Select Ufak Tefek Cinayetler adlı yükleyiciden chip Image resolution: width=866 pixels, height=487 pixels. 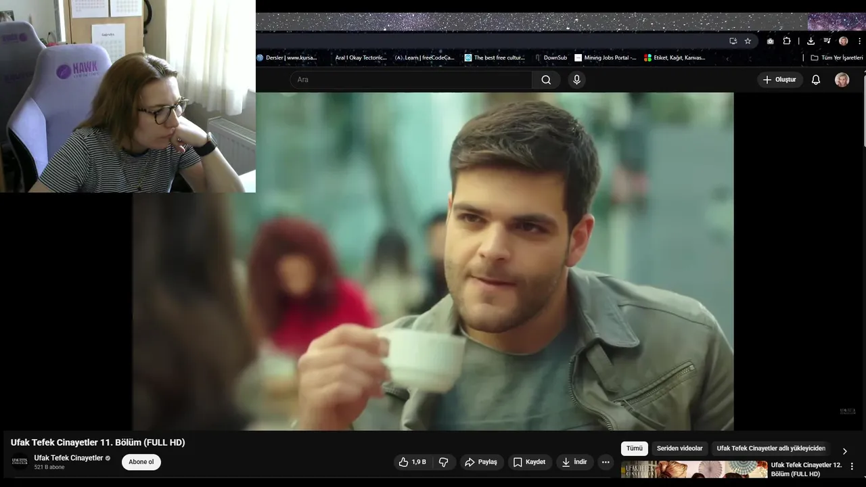(x=771, y=448)
